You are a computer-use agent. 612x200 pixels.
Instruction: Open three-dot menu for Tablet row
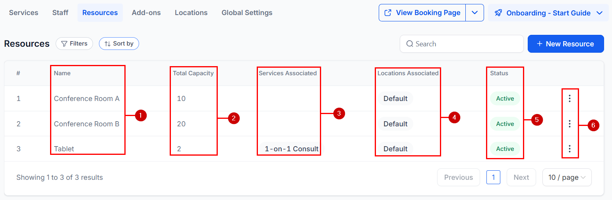569,149
